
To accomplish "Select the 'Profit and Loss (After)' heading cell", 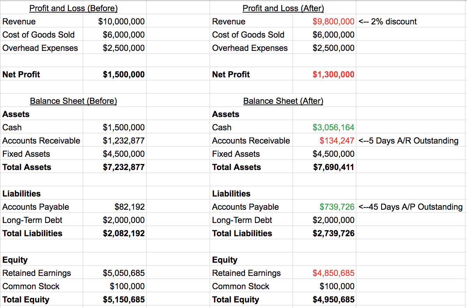I will tap(283, 8).
